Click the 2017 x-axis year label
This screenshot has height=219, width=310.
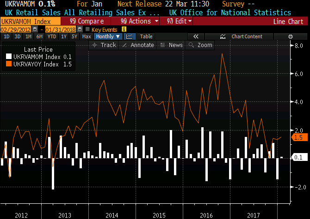click(x=253, y=215)
